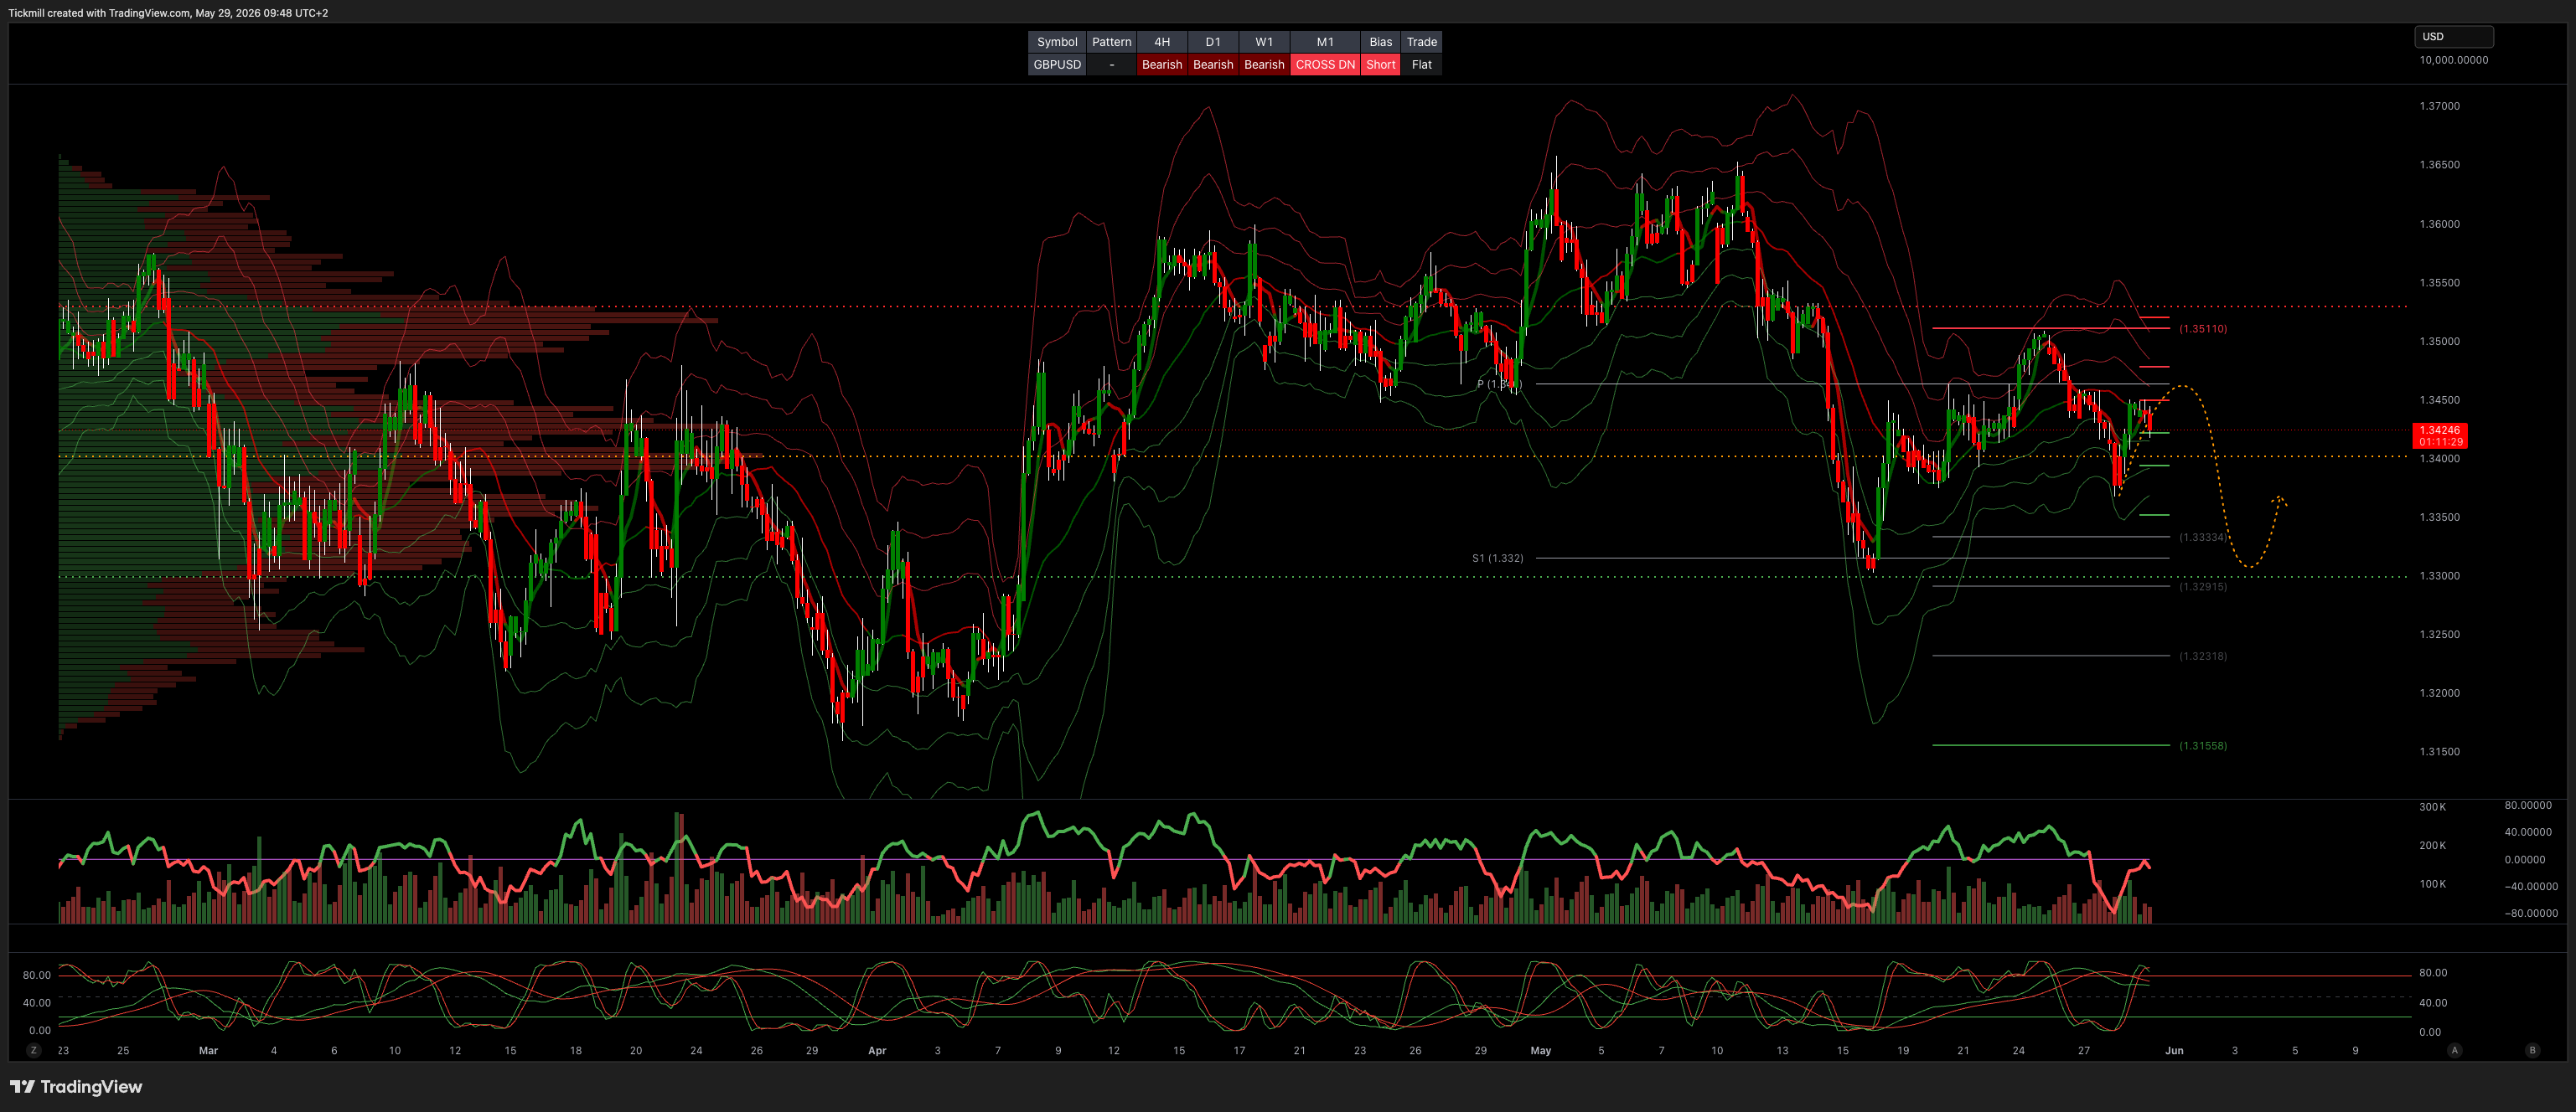Click 1.37000 on the price axis

(x=2439, y=106)
